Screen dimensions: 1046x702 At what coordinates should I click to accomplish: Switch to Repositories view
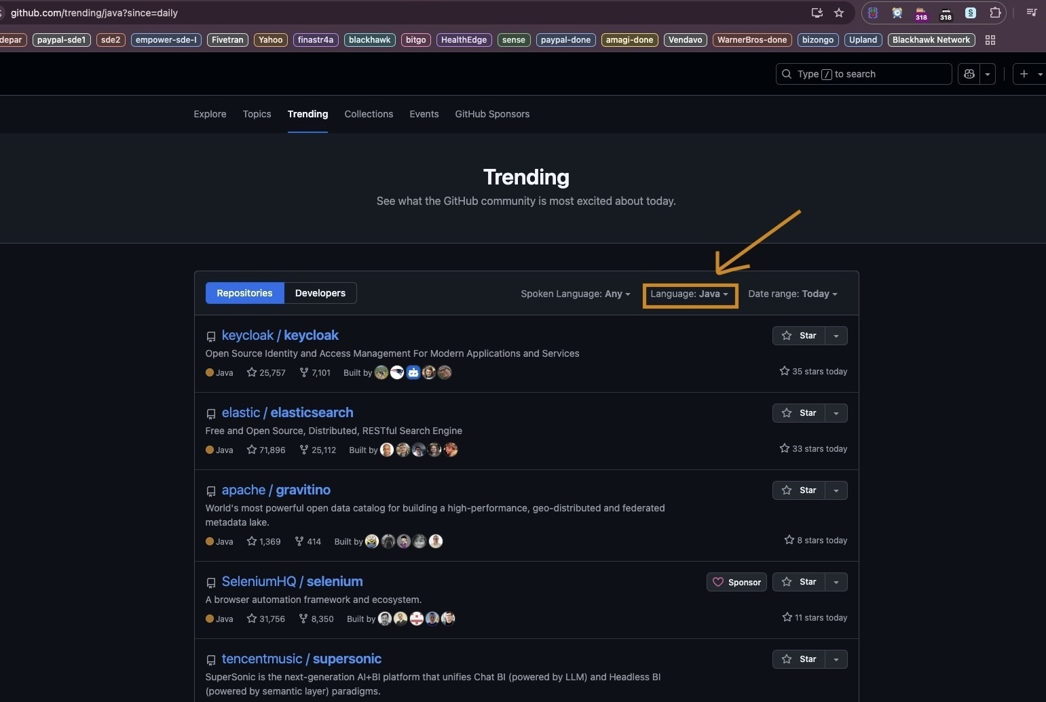[x=244, y=293]
